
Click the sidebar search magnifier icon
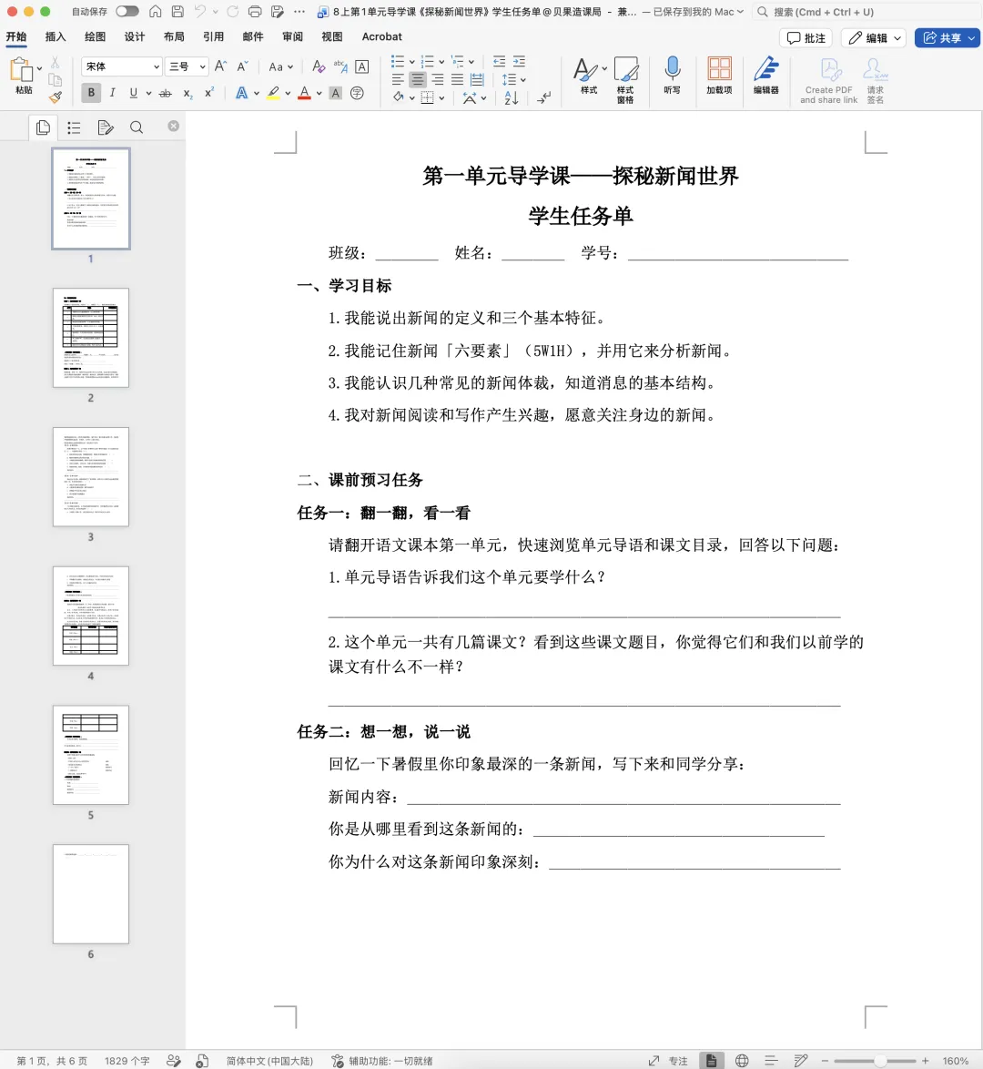(x=137, y=127)
